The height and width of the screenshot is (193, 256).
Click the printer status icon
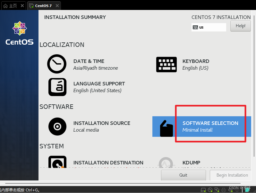click(x=224, y=190)
